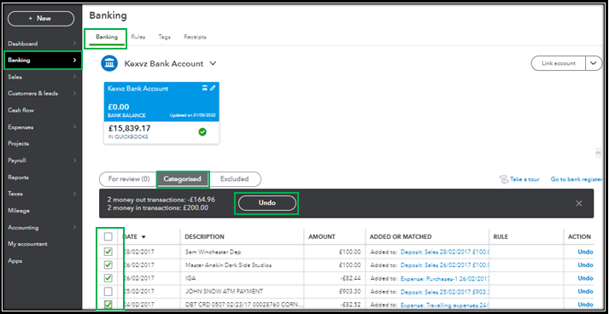The image size is (609, 314).
Task: Click the DESCRIPTION column header
Action: (x=204, y=236)
